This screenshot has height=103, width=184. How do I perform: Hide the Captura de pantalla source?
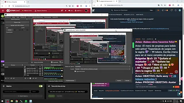click(40, 69)
